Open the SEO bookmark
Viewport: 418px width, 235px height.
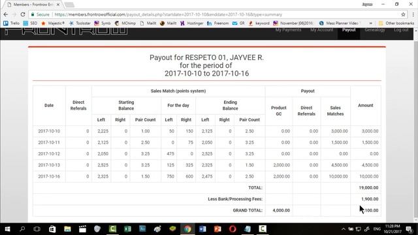point(30,23)
